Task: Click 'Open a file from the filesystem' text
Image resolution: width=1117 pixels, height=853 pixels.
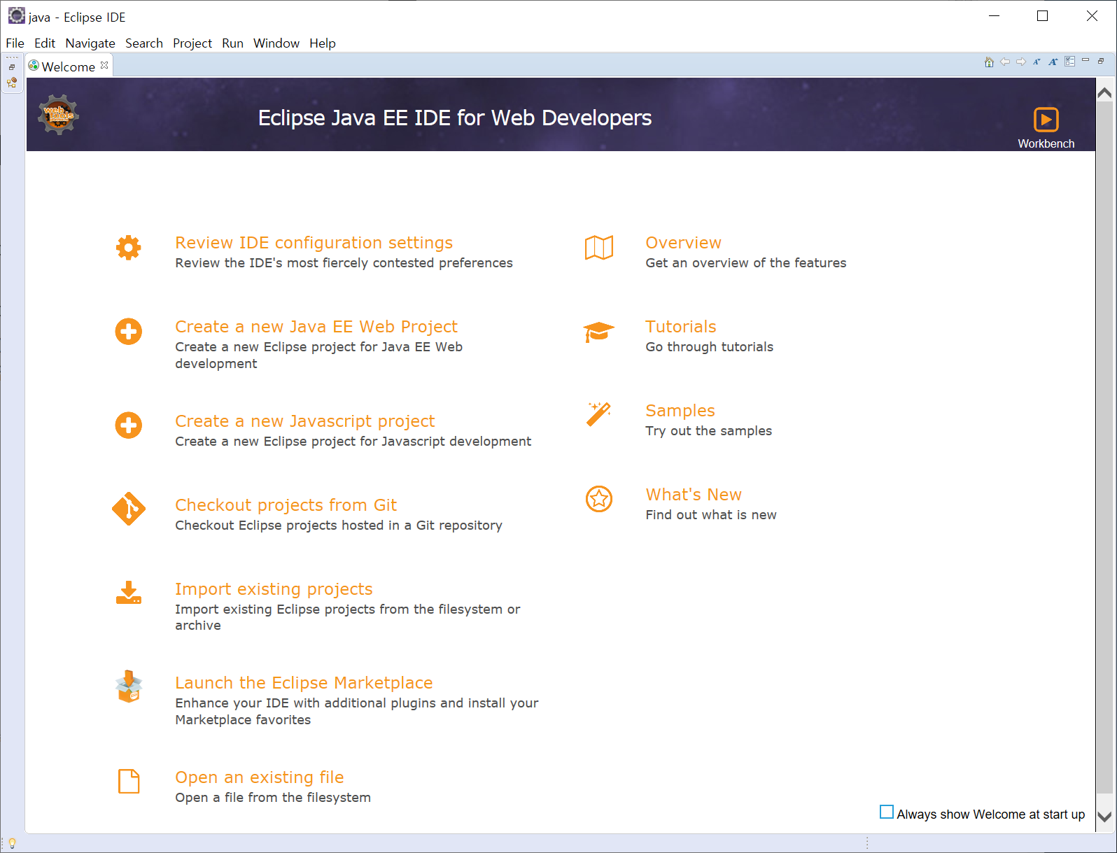Action: [273, 798]
